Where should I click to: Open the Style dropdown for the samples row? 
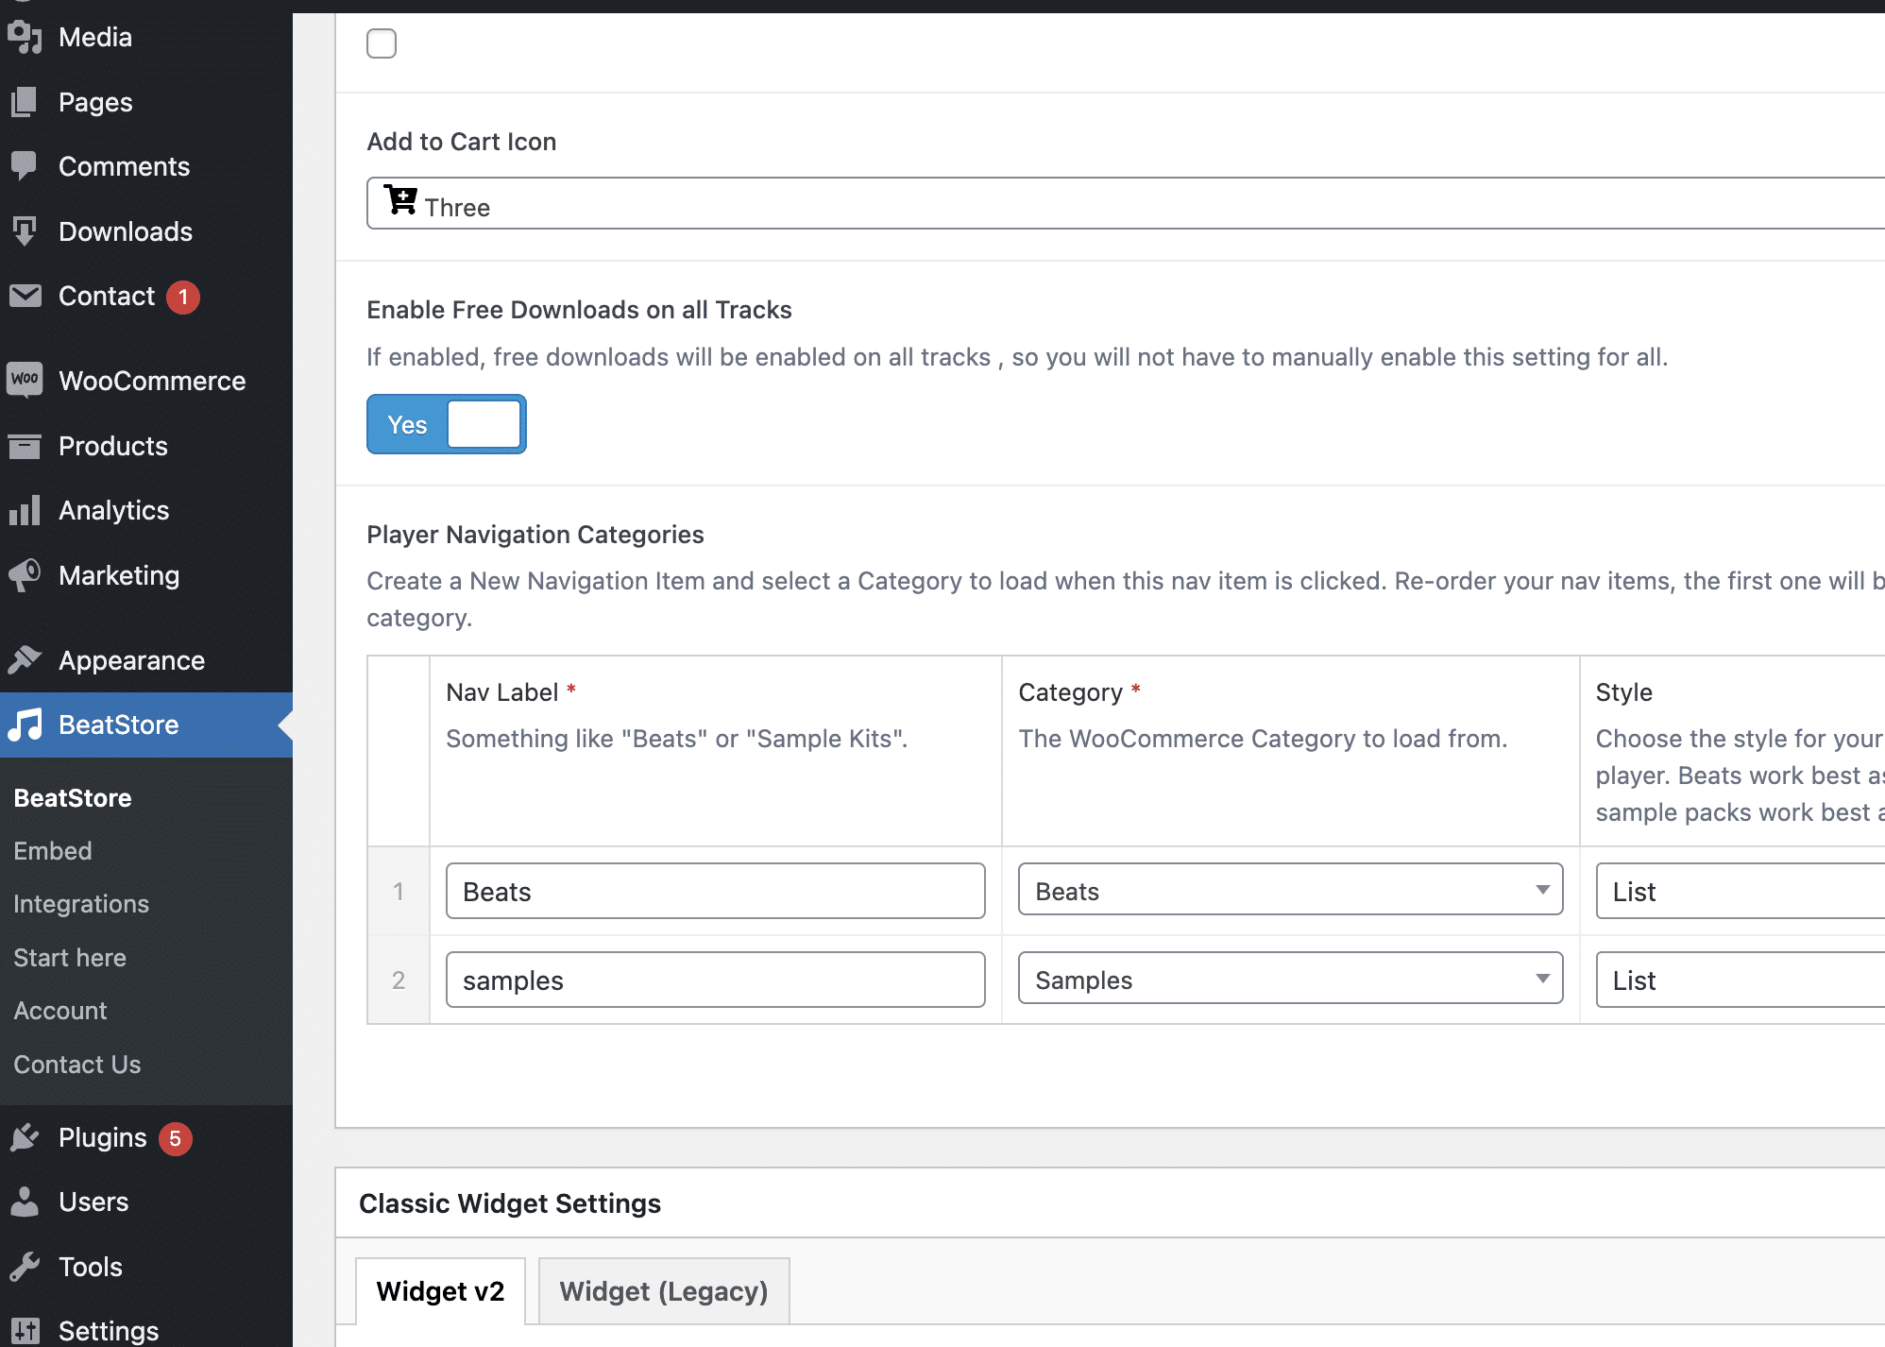coord(1741,980)
